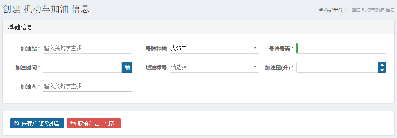Screen dimensions: 397x138
Task: Expand the 燃油标号 dropdown arrow
Action: pyautogui.click(x=255, y=67)
